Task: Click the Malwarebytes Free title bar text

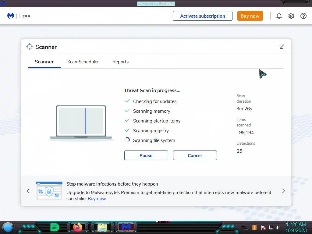Action: [x=156, y=4]
